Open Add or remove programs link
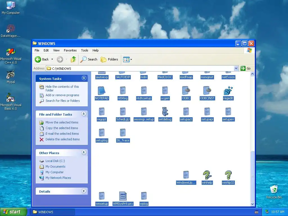Viewport: 288px width, 216px height. (x=62, y=95)
